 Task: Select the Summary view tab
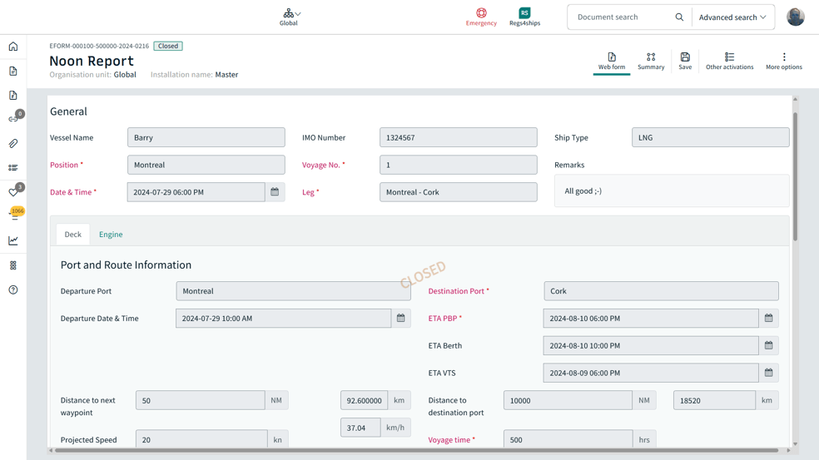coord(651,61)
